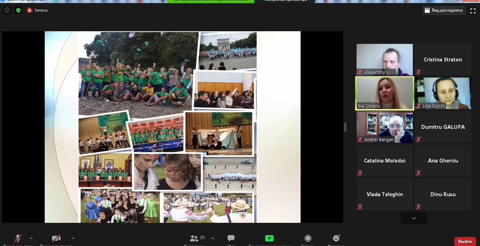Click the red Запись recording indicator
Image resolution: width=480 pixels, height=246 pixels.
point(37,10)
